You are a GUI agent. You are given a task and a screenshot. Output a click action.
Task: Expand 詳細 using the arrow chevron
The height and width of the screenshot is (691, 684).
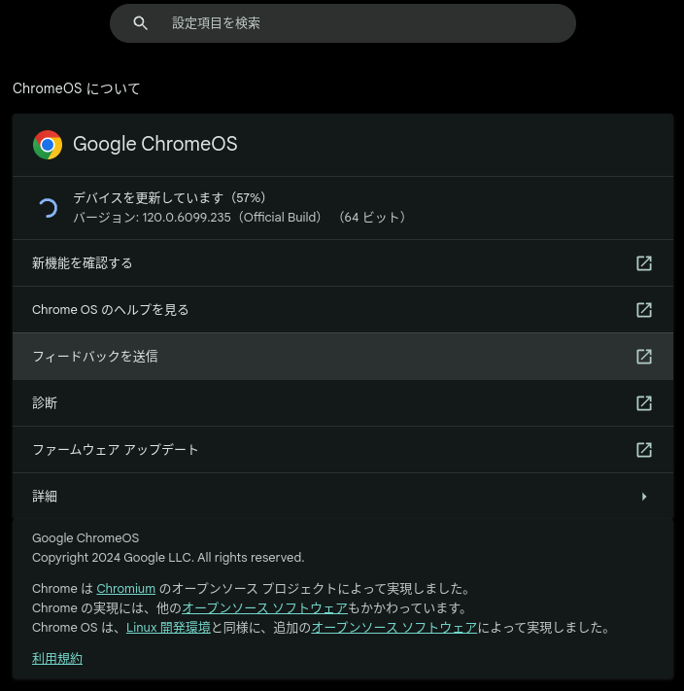click(644, 497)
